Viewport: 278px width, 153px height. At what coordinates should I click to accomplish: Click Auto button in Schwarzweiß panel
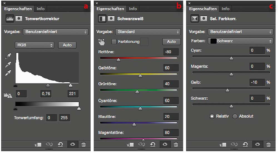coord(171,42)
